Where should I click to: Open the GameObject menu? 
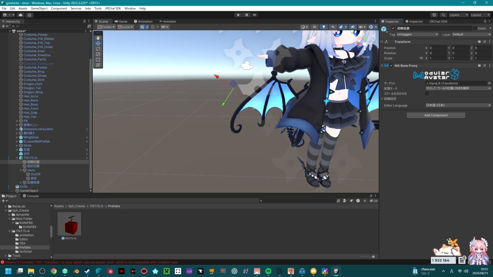point(39,9)
